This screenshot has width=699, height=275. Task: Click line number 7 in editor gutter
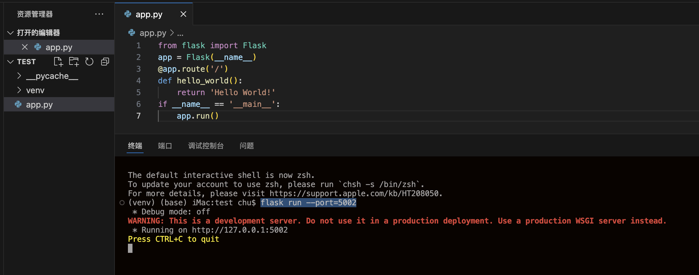pyautogui.click(x=138, y=116)
